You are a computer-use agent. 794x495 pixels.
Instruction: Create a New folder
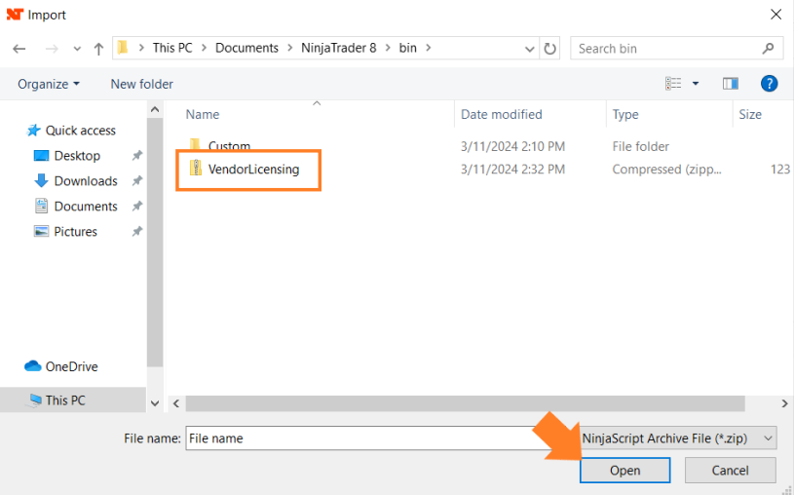click(142, 84)
